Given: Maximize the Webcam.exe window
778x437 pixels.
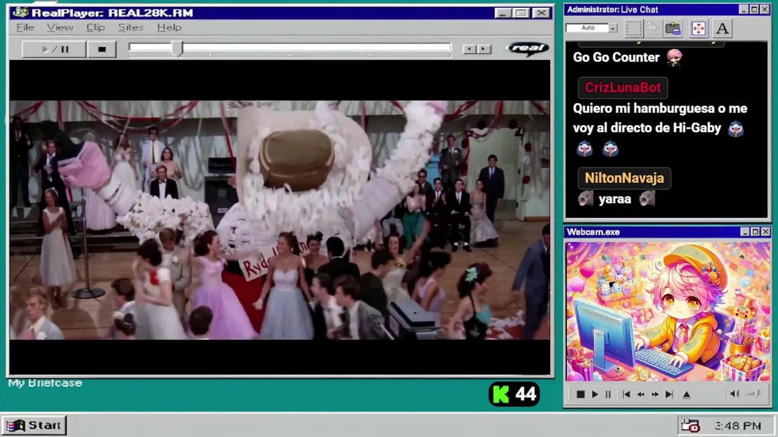Looking at the screenshot, I should 755,232.
